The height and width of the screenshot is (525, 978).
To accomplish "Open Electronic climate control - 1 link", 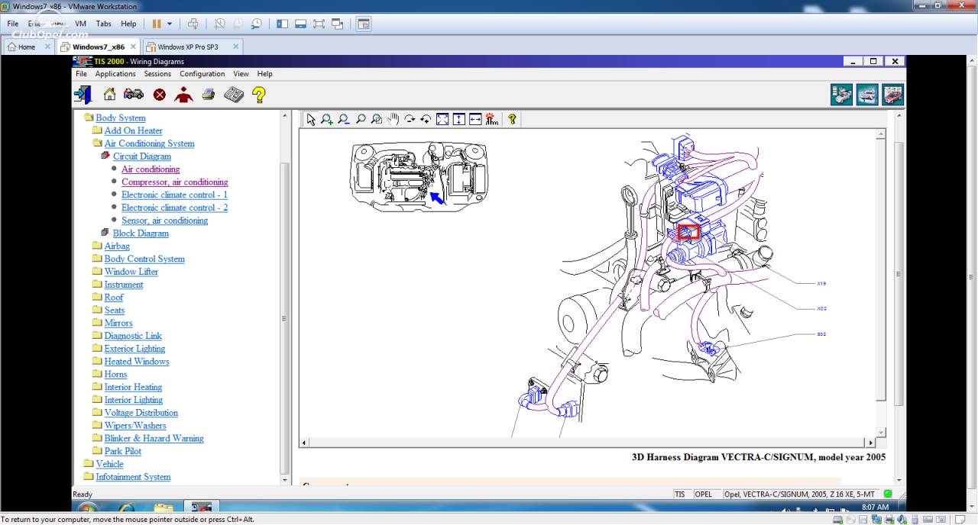I will click(174, 195).
